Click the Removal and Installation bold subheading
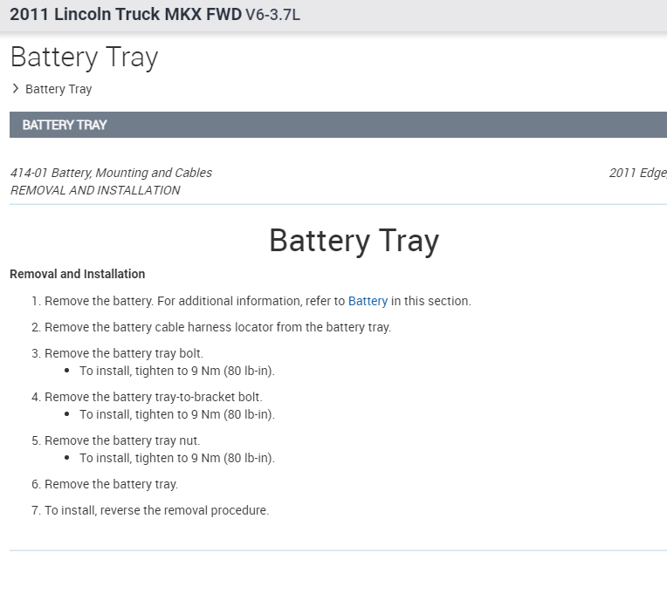This screenshot has height=614, width=667. coord(78,274)
